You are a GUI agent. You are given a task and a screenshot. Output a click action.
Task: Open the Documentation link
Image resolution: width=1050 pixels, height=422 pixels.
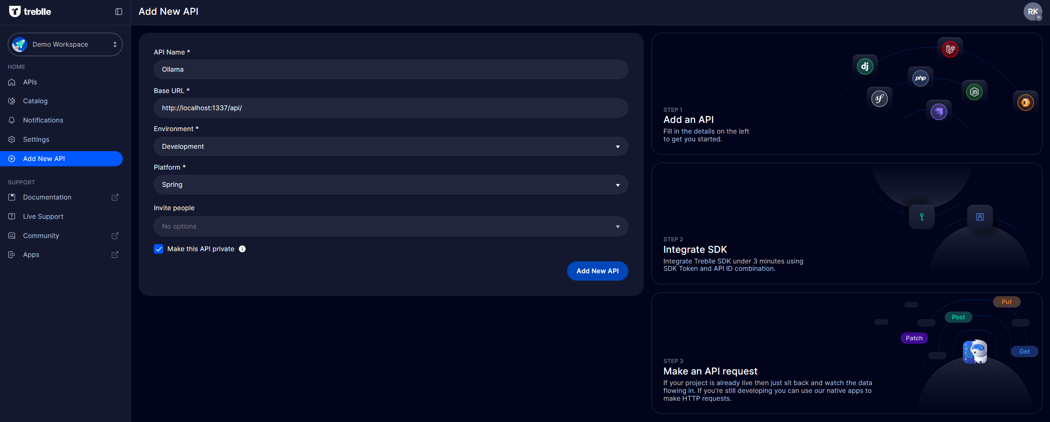click(x=62, y=197)
